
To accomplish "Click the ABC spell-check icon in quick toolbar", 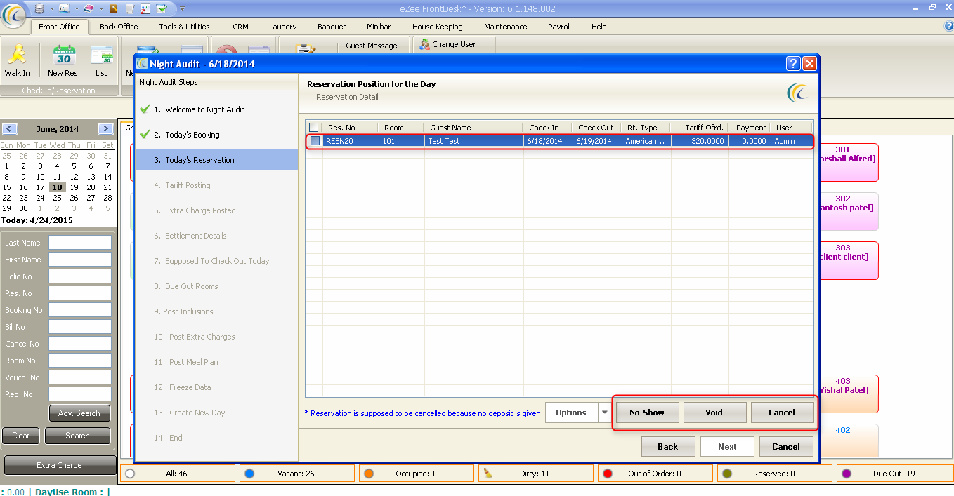I will coord(145,8).
